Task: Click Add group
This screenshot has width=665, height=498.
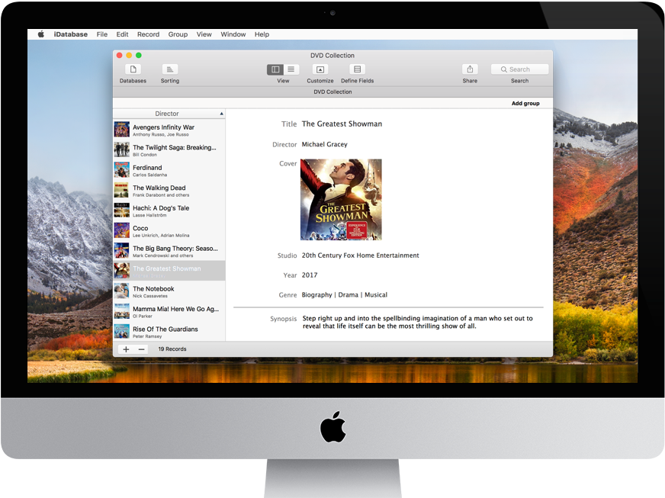Action: click(525, 102)
